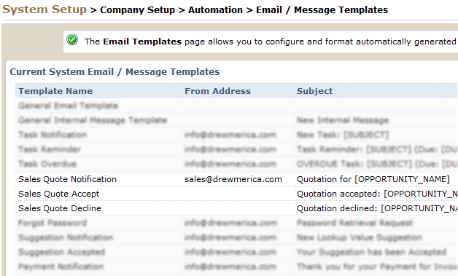The height and width of the screenshot is (276, 458).
Task: Click the Quotation accepted subject cell
Action: point(377,194)
